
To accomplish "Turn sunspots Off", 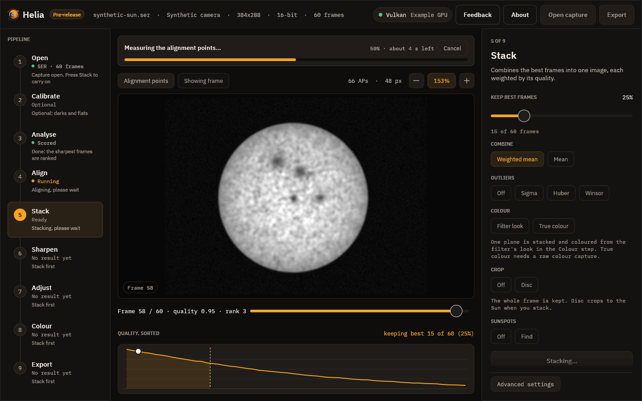I will (501, 336).
